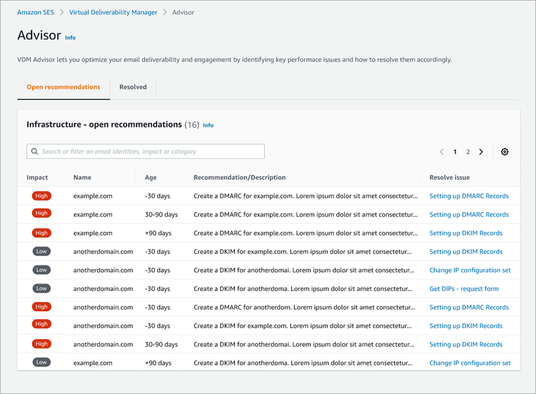The height and width of the screenshot is (394, 536).
Task: Select the Open recommendations tab
Action: pyautogui.click(x=64, y=87)
